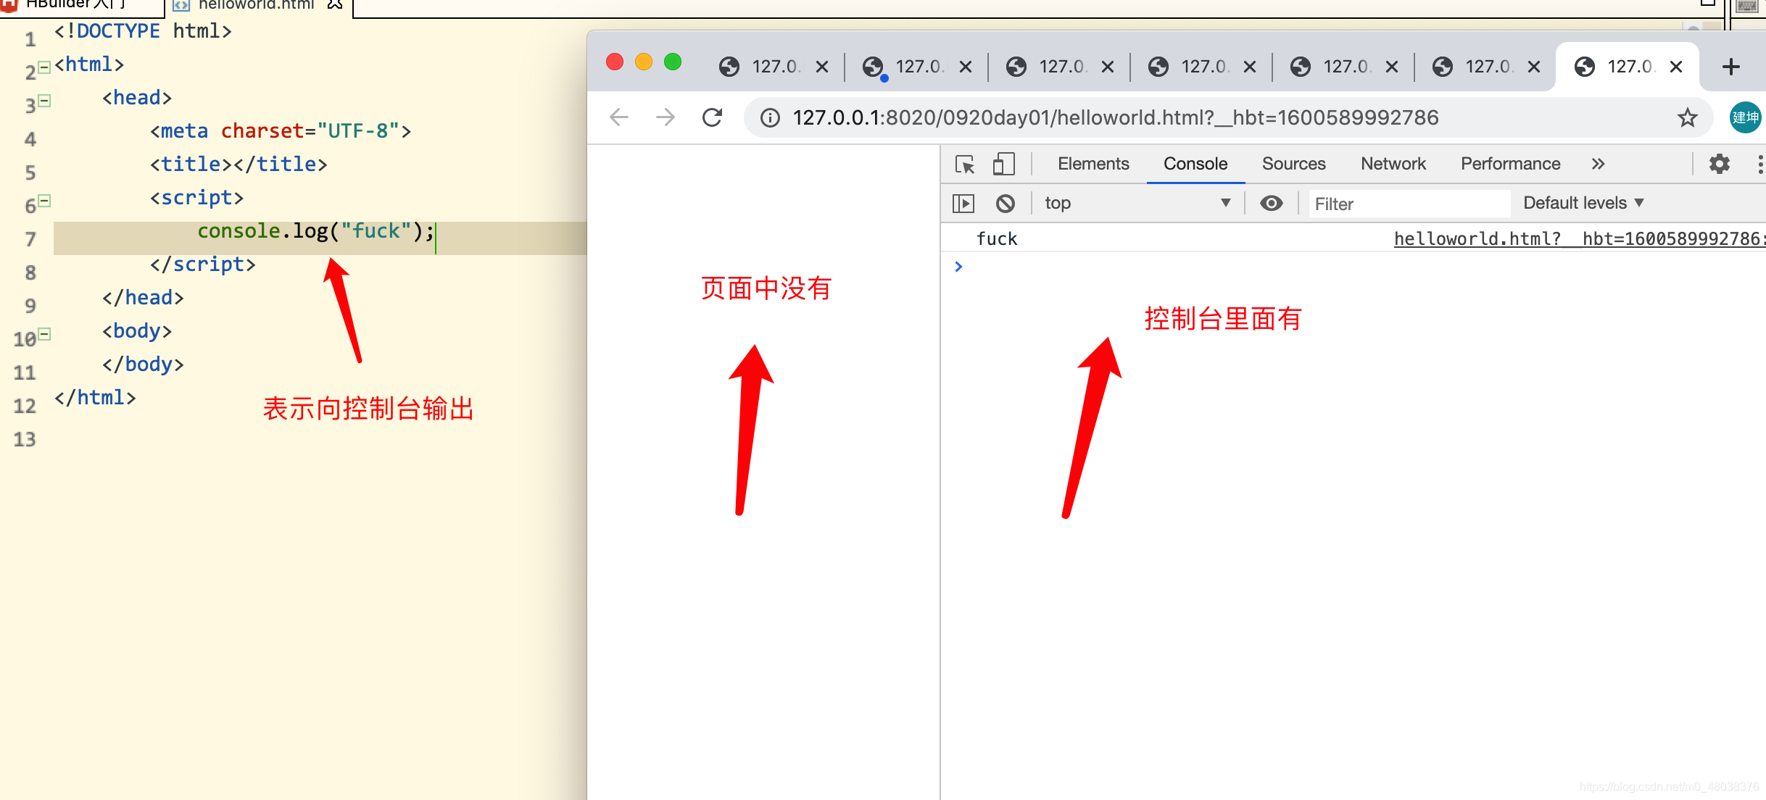The height and width of the screenshot is (800, 1766).
Task: Click the DOCTYPE html line in editor
Action: [x=143, y=31]
